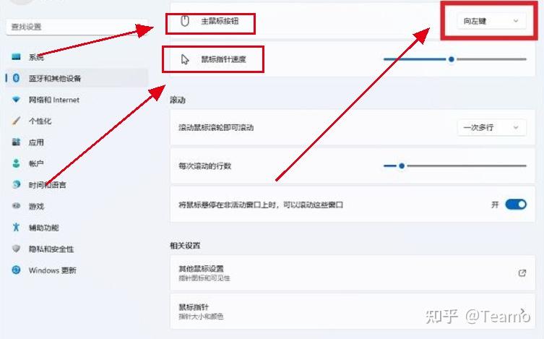Expand the 一次多行 scroll dropdown

click(x=491, y=127)
